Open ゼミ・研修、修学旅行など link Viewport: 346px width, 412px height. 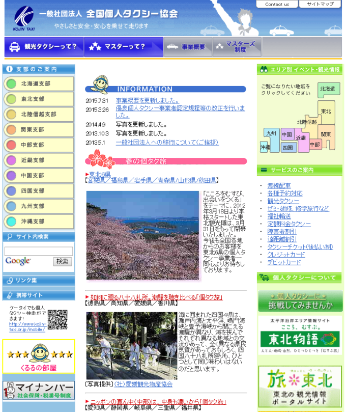(x=298, y=209)
